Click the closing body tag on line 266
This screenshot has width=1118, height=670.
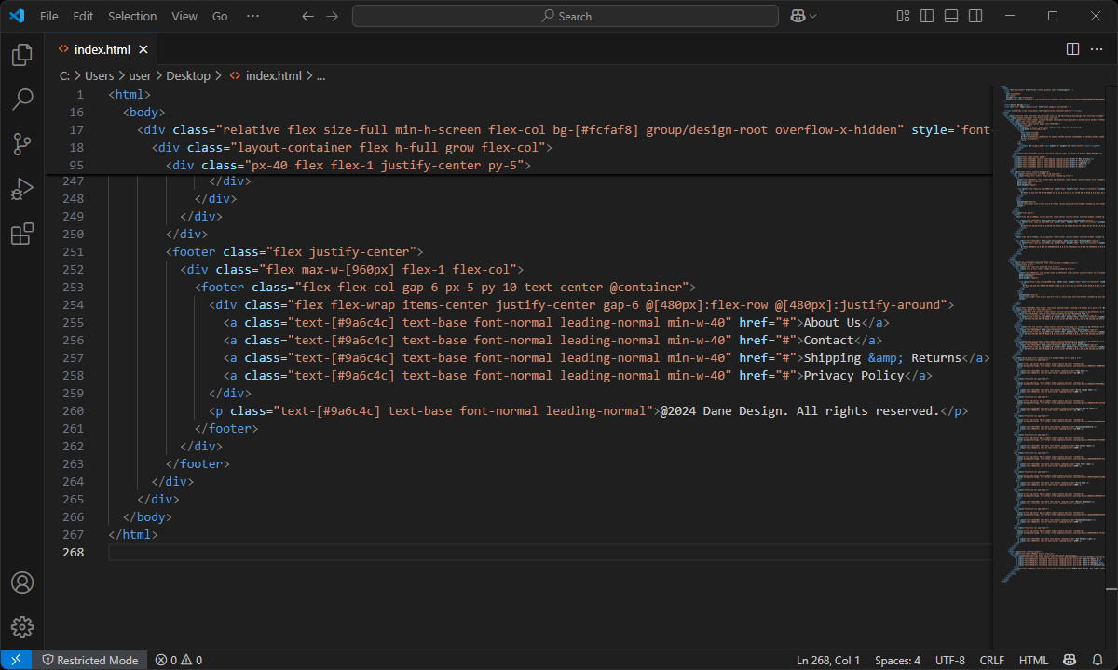click(147, 516)
